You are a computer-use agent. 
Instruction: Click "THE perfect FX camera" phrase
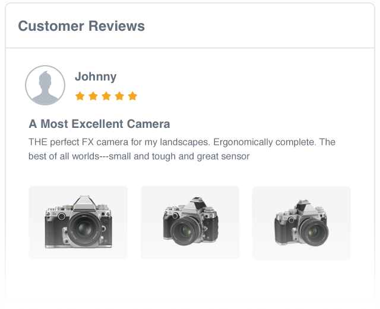click(x=70, y=143)
